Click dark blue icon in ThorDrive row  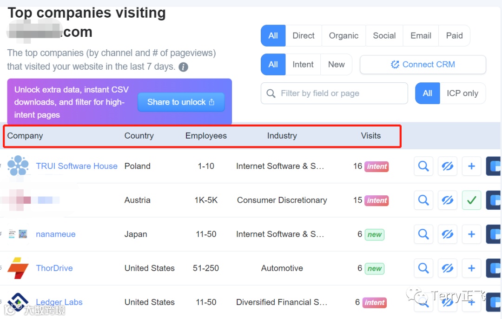click(493, 268)
